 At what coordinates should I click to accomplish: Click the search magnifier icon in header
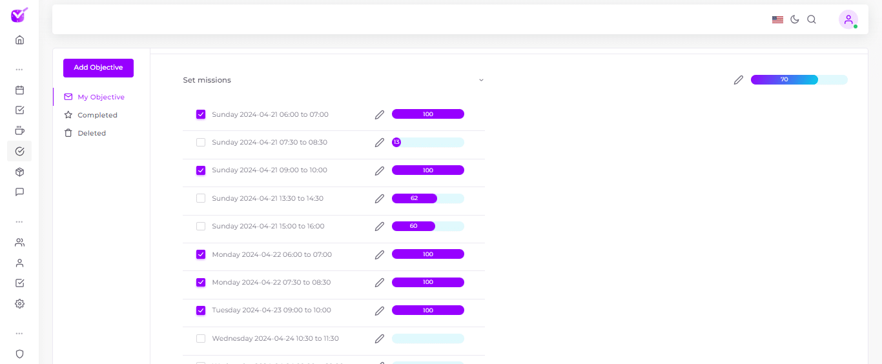812,19
